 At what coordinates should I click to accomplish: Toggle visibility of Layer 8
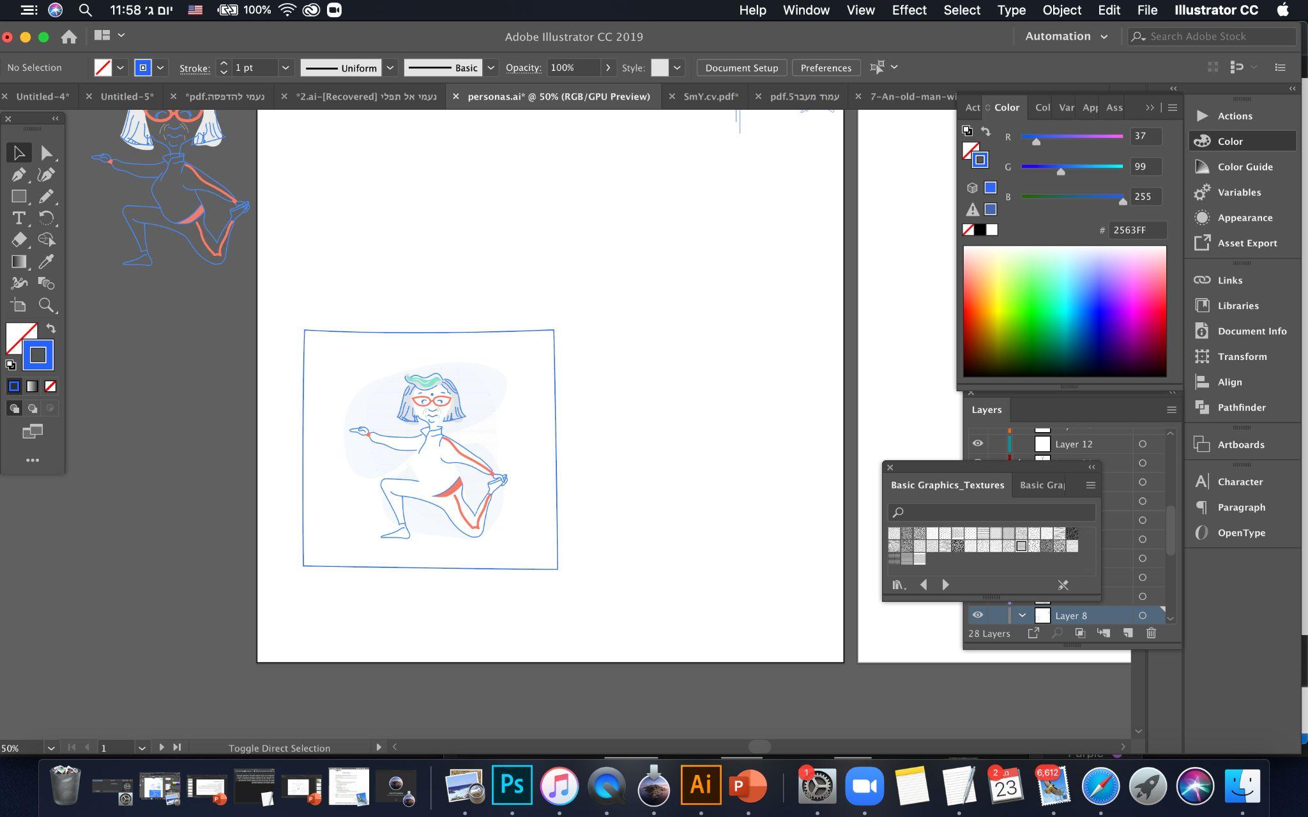click(978, 615)
